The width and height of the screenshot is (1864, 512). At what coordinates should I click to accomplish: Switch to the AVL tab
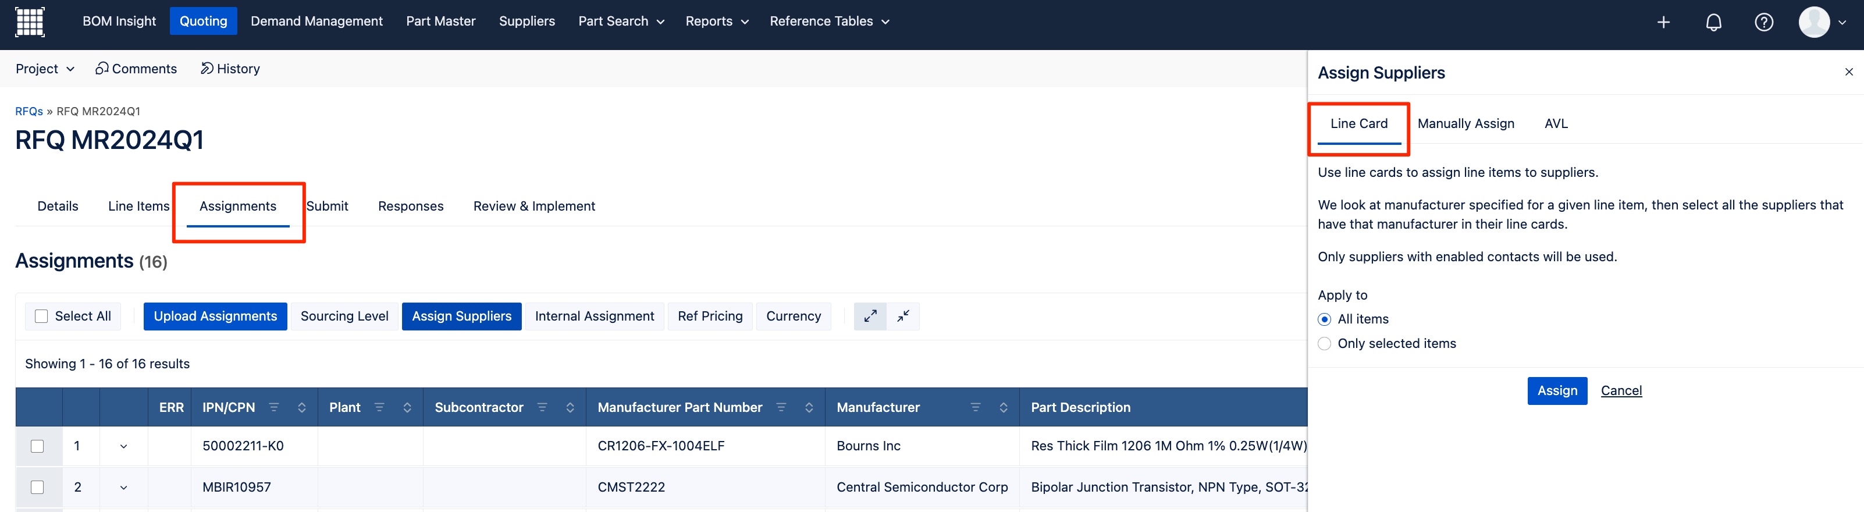click(x=1556, y=124)
